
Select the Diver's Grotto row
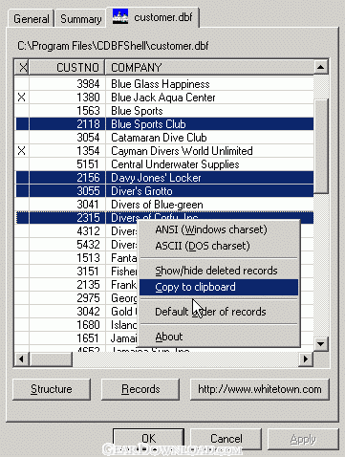pos(164,191)
